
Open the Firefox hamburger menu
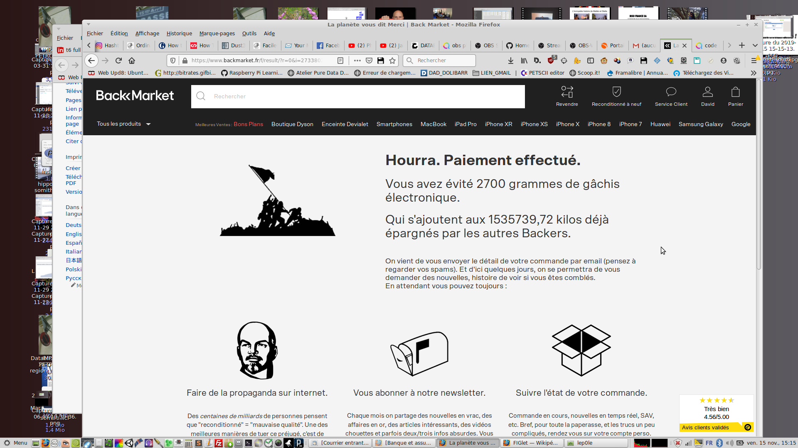click(x=754, y=61)
